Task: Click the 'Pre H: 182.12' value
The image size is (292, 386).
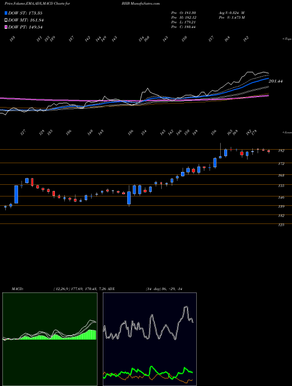Action: (183, 18)
